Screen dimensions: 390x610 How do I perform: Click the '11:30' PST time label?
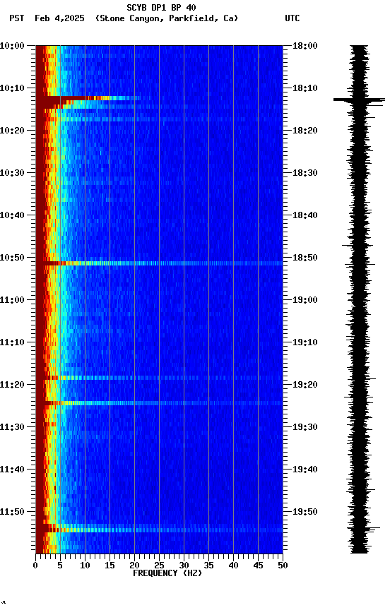tap(12, 428)
